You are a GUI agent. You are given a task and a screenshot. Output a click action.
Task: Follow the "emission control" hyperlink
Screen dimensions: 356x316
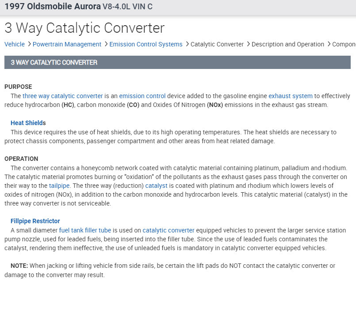pos(142,96)
